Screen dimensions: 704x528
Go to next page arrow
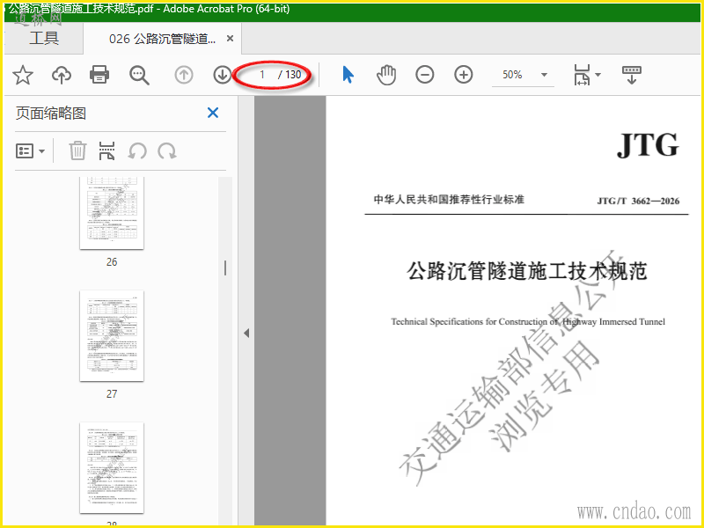[222, 75]
